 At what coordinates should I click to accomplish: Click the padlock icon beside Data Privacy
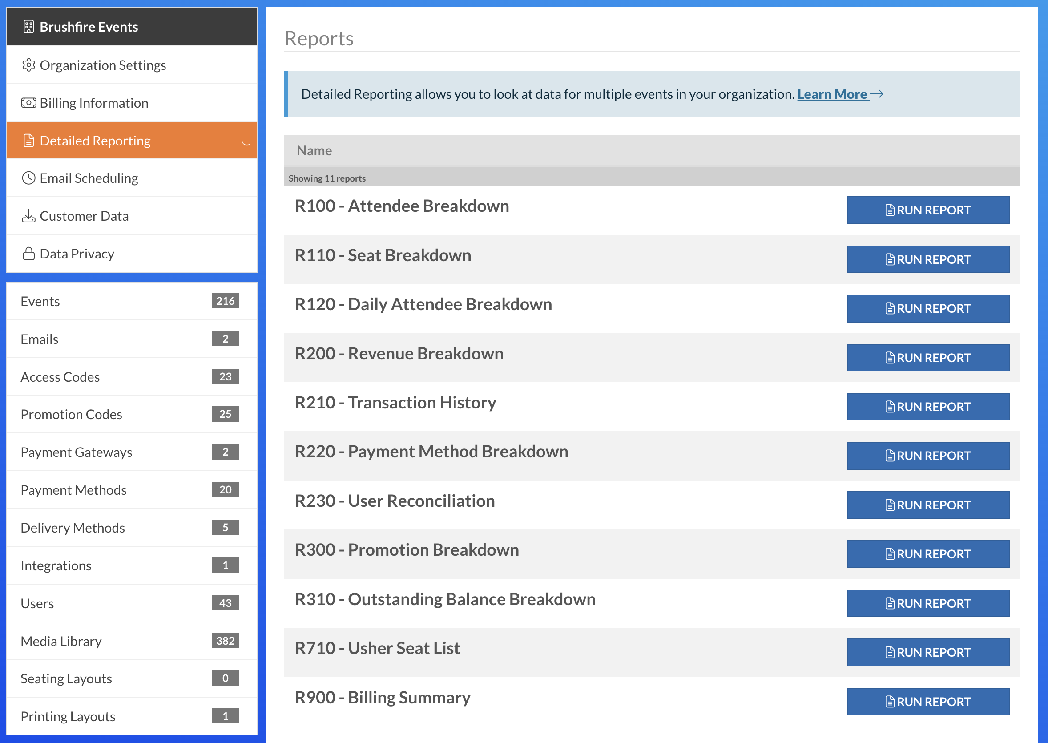(x=28, y=253)
